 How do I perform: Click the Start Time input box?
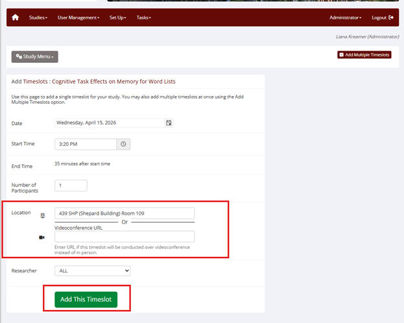(x=86, y=144)
